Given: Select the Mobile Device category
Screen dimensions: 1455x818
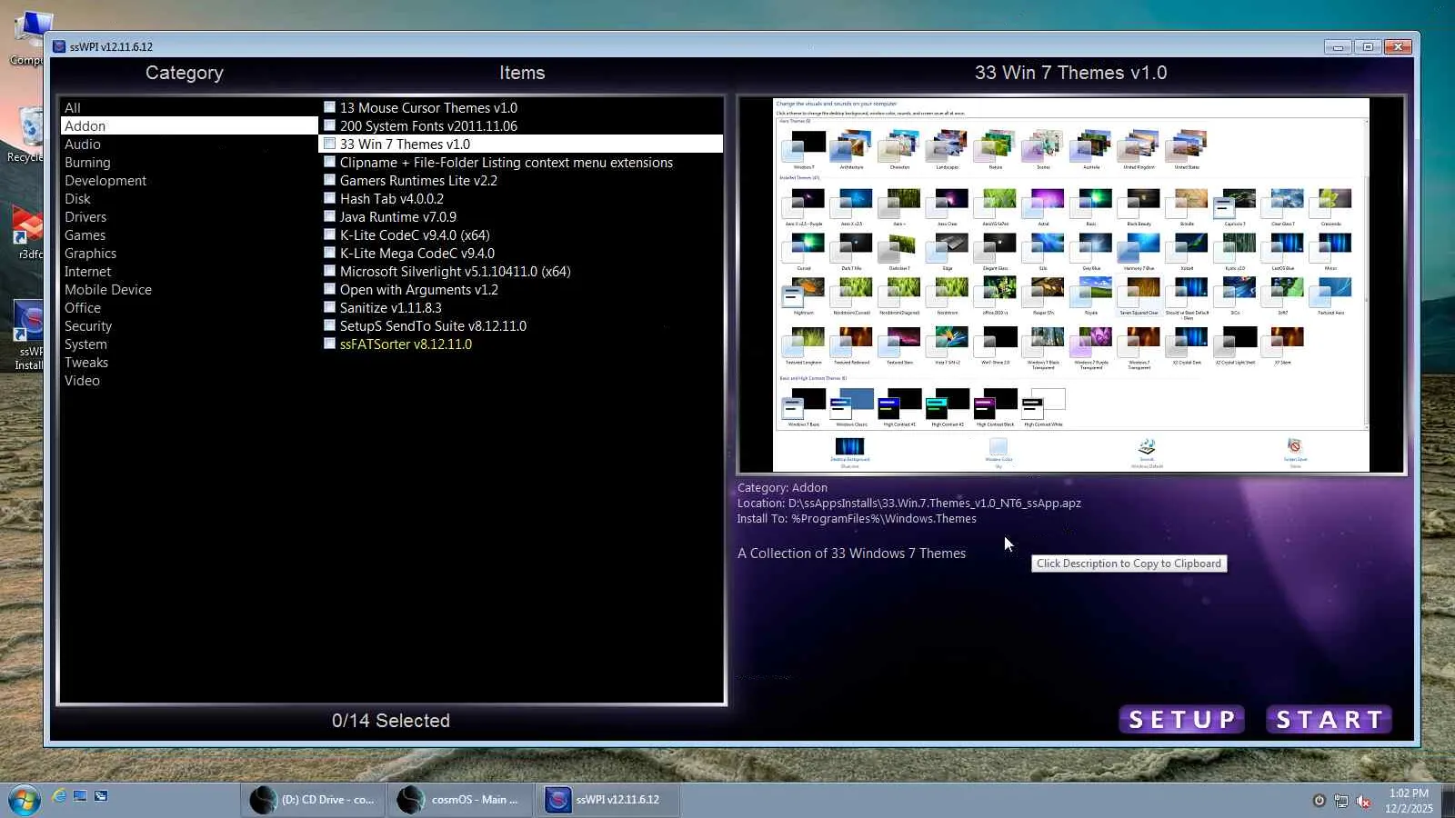Looking at the screenshot, I should (189, 290).
